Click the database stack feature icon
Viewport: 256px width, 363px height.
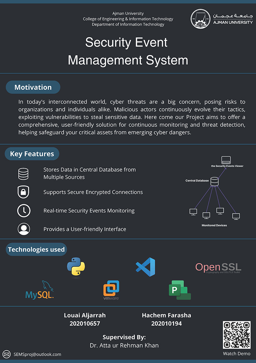click(23, 174)
